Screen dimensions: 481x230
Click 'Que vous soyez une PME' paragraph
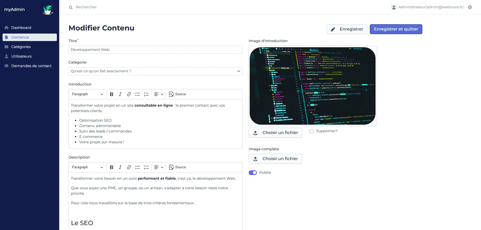click(149, 191)
